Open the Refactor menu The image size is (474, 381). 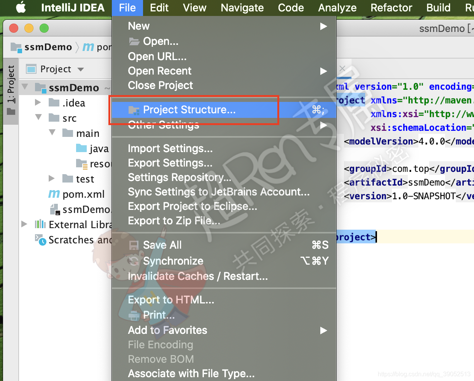(391, 8)
